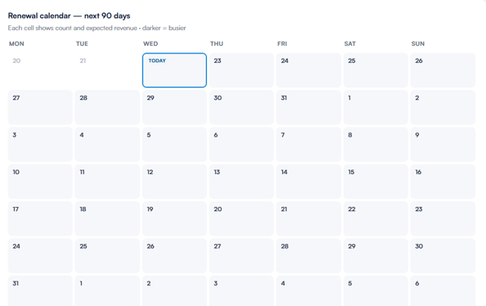Select the Tuesday 4 cell

(107, 145)
